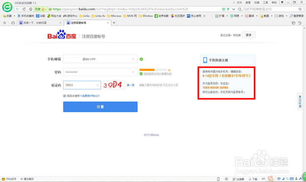Toggle the 百度用户协议 agreement checkbox

[65, 96]
